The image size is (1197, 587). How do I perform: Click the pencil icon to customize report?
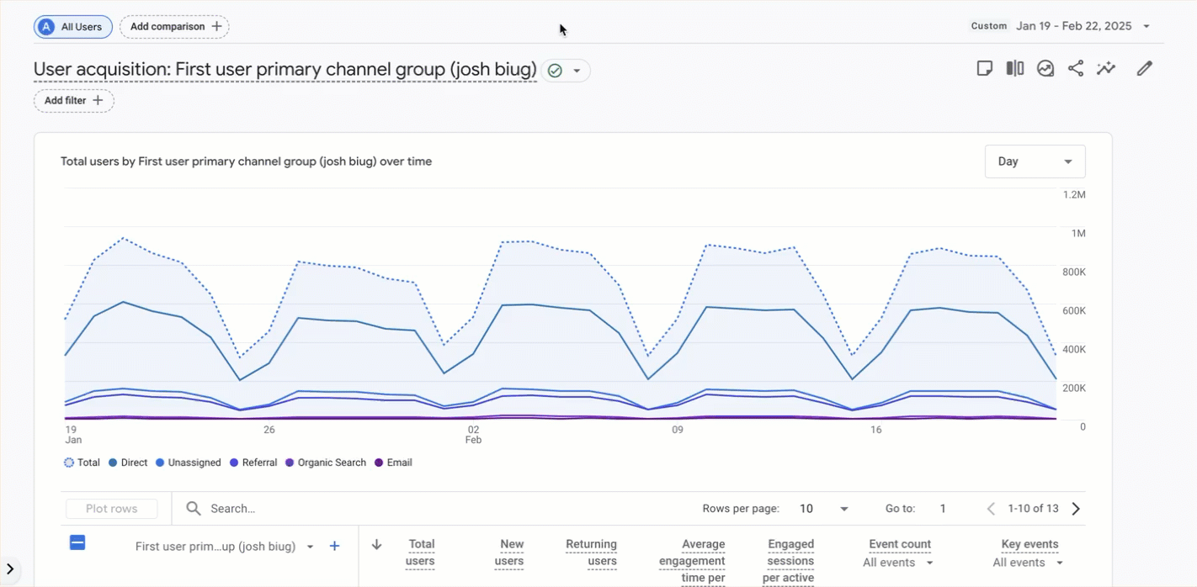tap(1144, 69)
